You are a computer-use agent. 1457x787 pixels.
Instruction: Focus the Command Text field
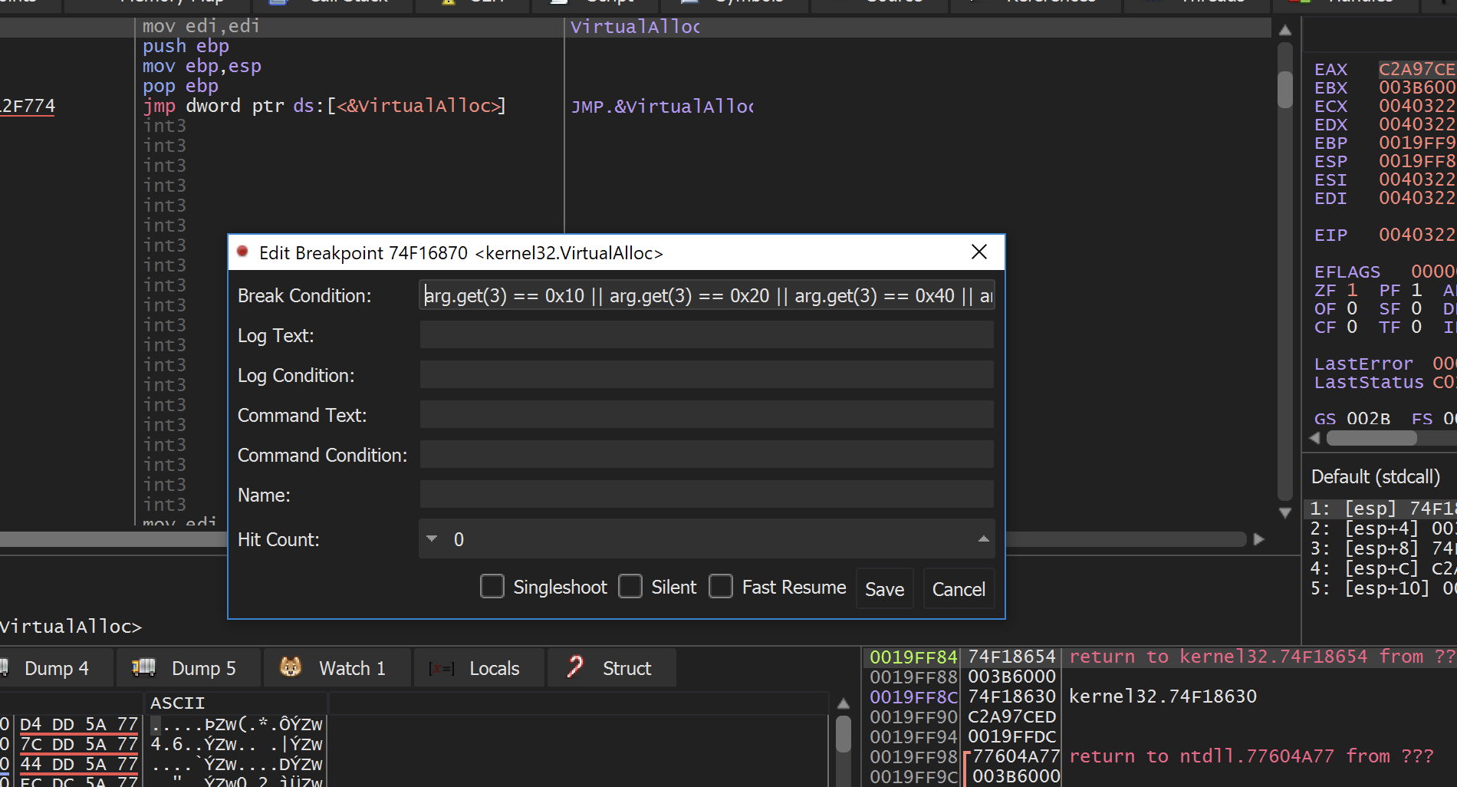click(x=707, y=415)
